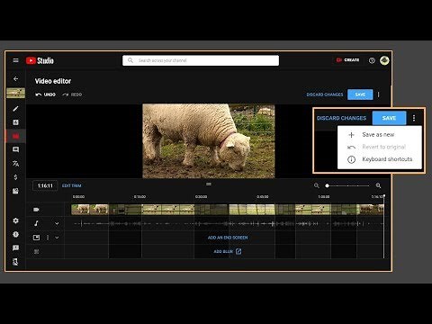
Task: Open Settings gear in sidebar
Action: coord(15,220)
